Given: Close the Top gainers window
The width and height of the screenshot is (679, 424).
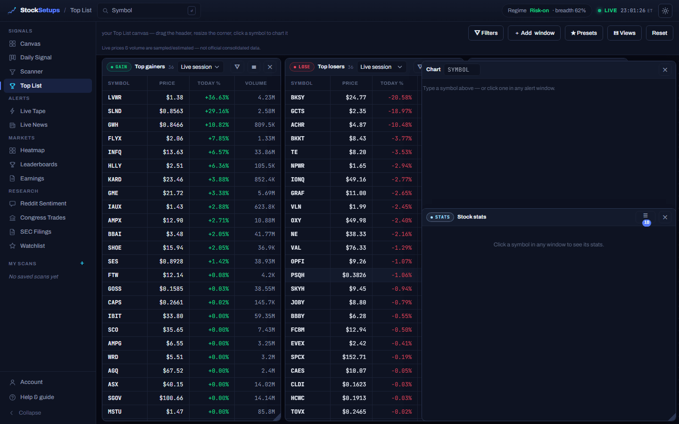Looking at the screenshot, I should tap(270, 67).
